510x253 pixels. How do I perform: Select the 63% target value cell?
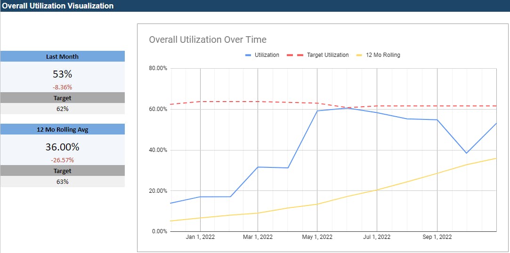point(62,182)
